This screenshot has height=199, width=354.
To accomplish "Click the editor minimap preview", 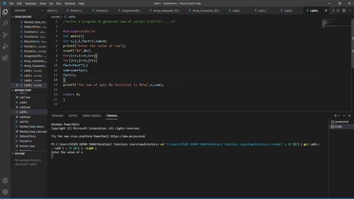I will (x=336, y=23).
